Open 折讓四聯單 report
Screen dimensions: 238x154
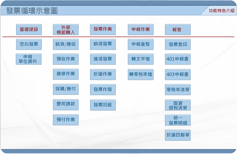(178, 135)
